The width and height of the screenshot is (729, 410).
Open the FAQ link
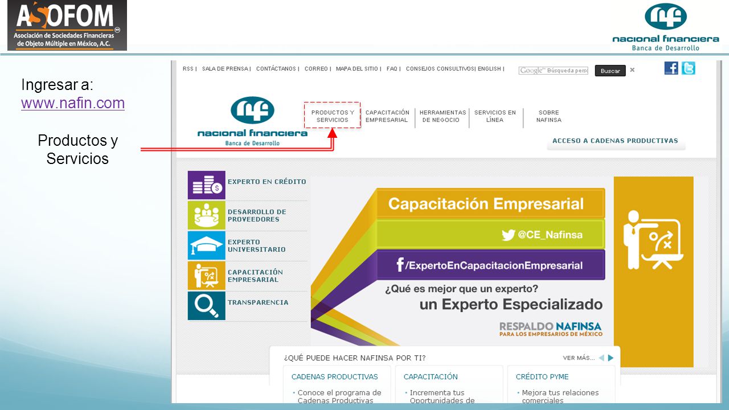coord(392,69)
